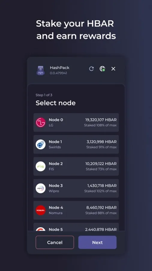
Task: Click the 19,320,107 HBAR stake amount
Action: (101, 120)
